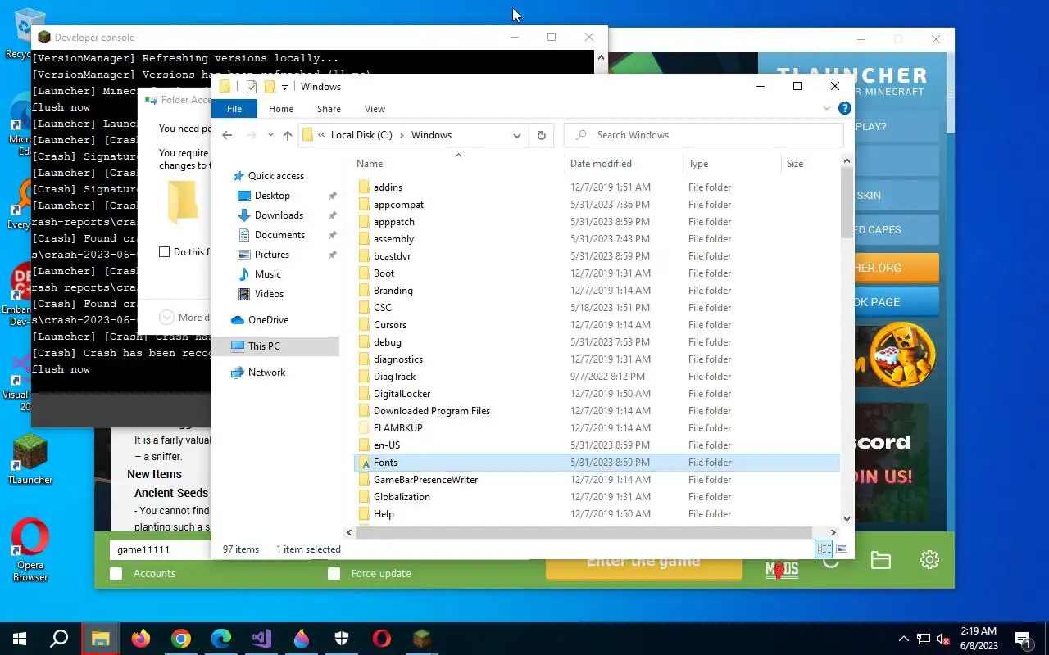1049x655 pixels.
Task: Open TLauncher game folder icon
Action: click(x=881, y=560)
